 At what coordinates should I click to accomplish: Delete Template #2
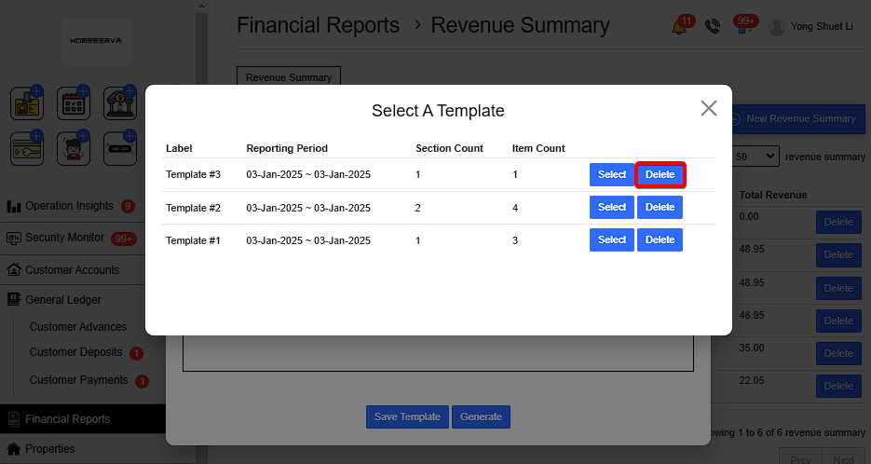(x=660, y=208)
